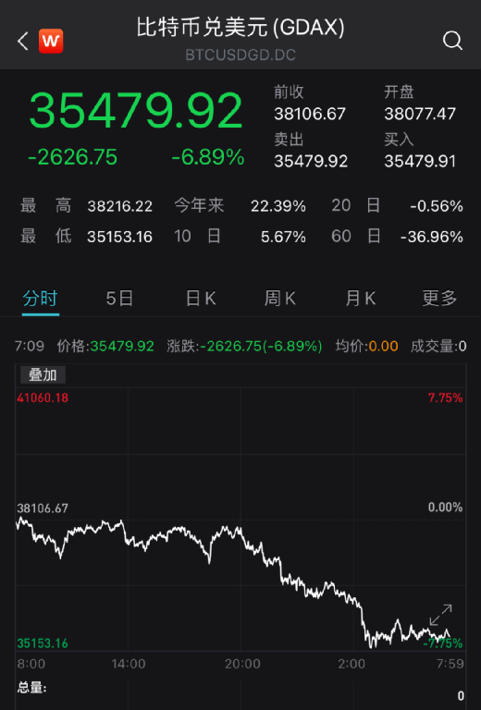
Task: Switch to the 周K chart tab
Action: click(x=280, y=299)
